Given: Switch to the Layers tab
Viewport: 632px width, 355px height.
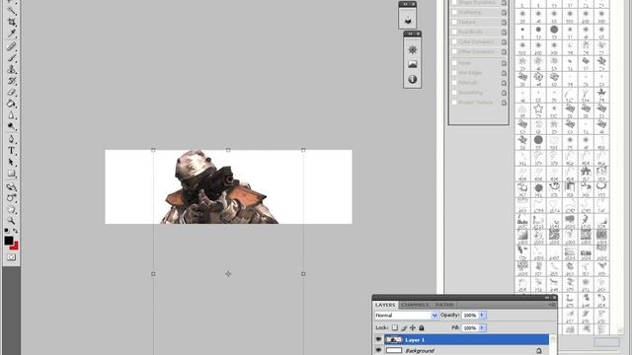Looking at the screenshot, I should (385, 305).
